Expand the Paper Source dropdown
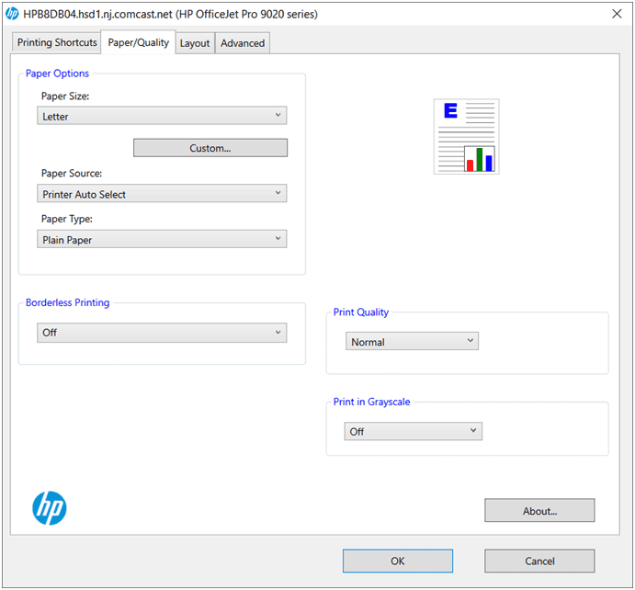 (x=162, y=194)
